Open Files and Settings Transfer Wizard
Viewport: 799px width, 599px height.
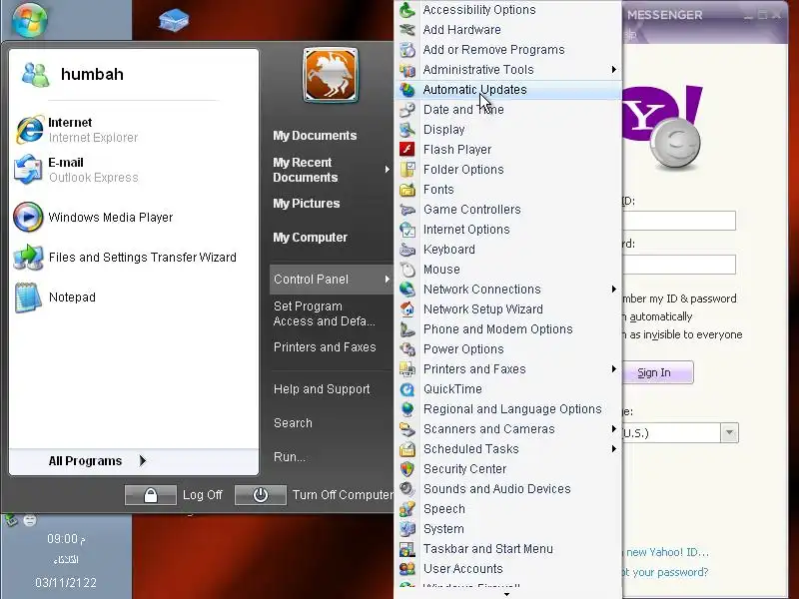tap(126, 258)
